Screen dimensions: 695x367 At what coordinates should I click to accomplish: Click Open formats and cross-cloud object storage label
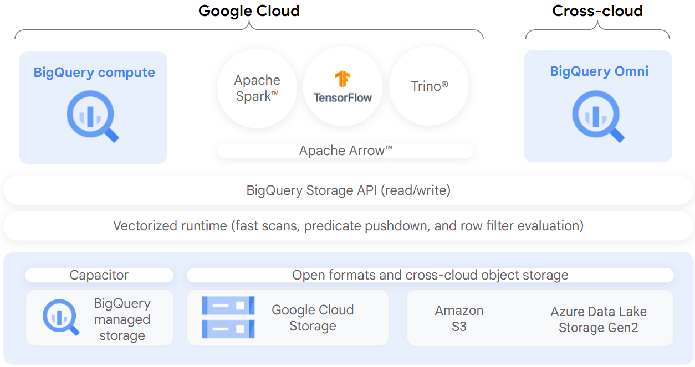[x=430, y=275]
